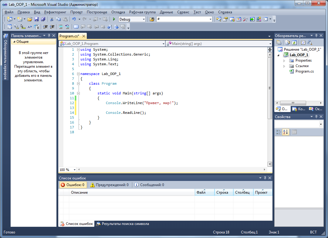Click the Increase Indent icon

pos(52,27)
